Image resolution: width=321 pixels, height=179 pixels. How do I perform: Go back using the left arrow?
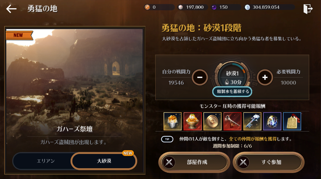11,9
